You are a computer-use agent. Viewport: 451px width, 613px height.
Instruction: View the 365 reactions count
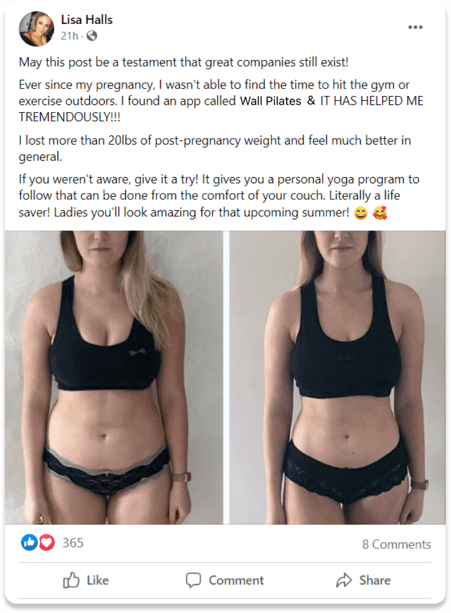tap(73, 543)
